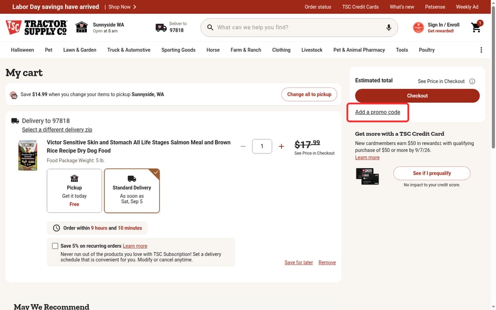Decrease quantity with the minus icon

coord(243,146)
